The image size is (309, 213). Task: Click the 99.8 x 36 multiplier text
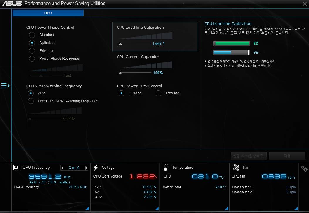pyautogui.click(x=38, y=182)
